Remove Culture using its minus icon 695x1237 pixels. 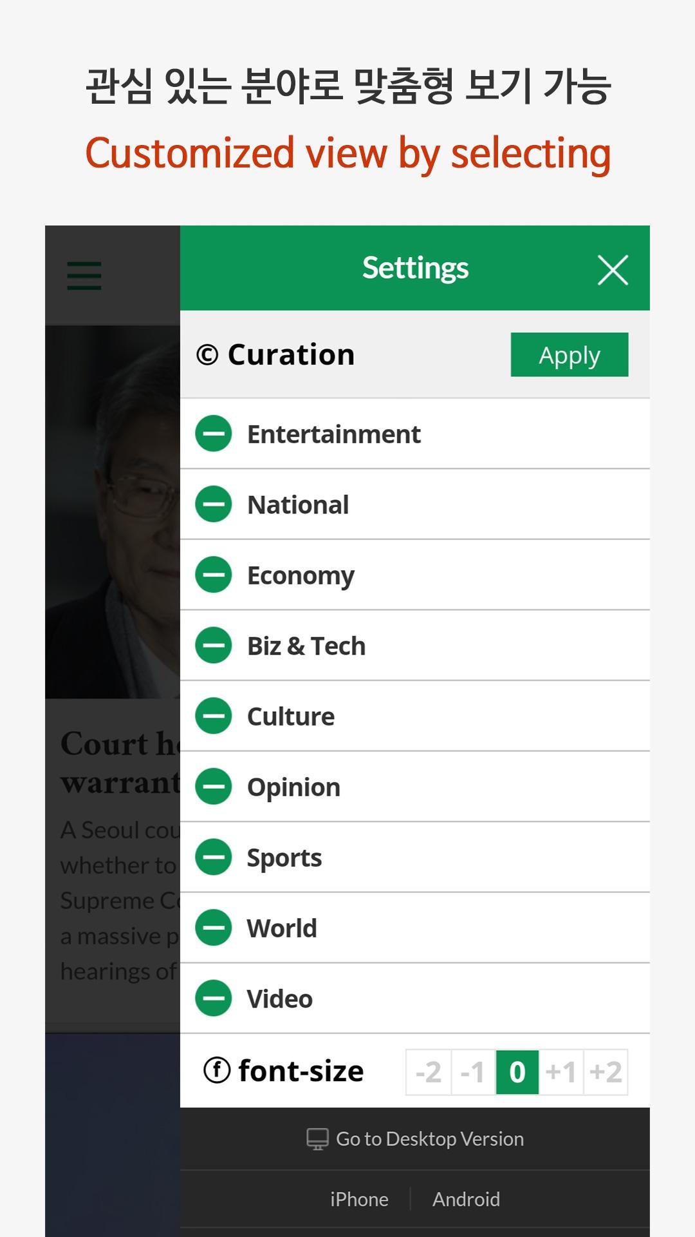tap(214, 716)
